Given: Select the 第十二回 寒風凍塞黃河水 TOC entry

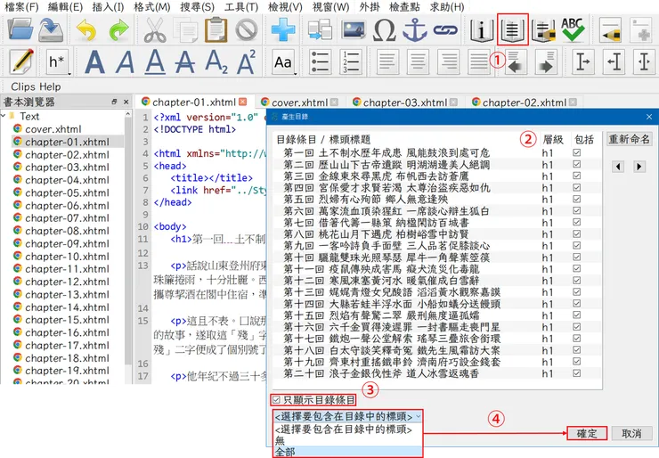Looking at the screenshot, I should pos(381,280).
